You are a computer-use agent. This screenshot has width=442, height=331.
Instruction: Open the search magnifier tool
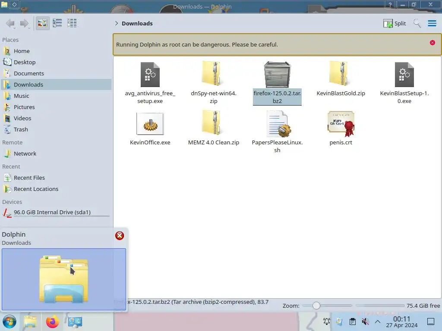(x=417, y=23)
